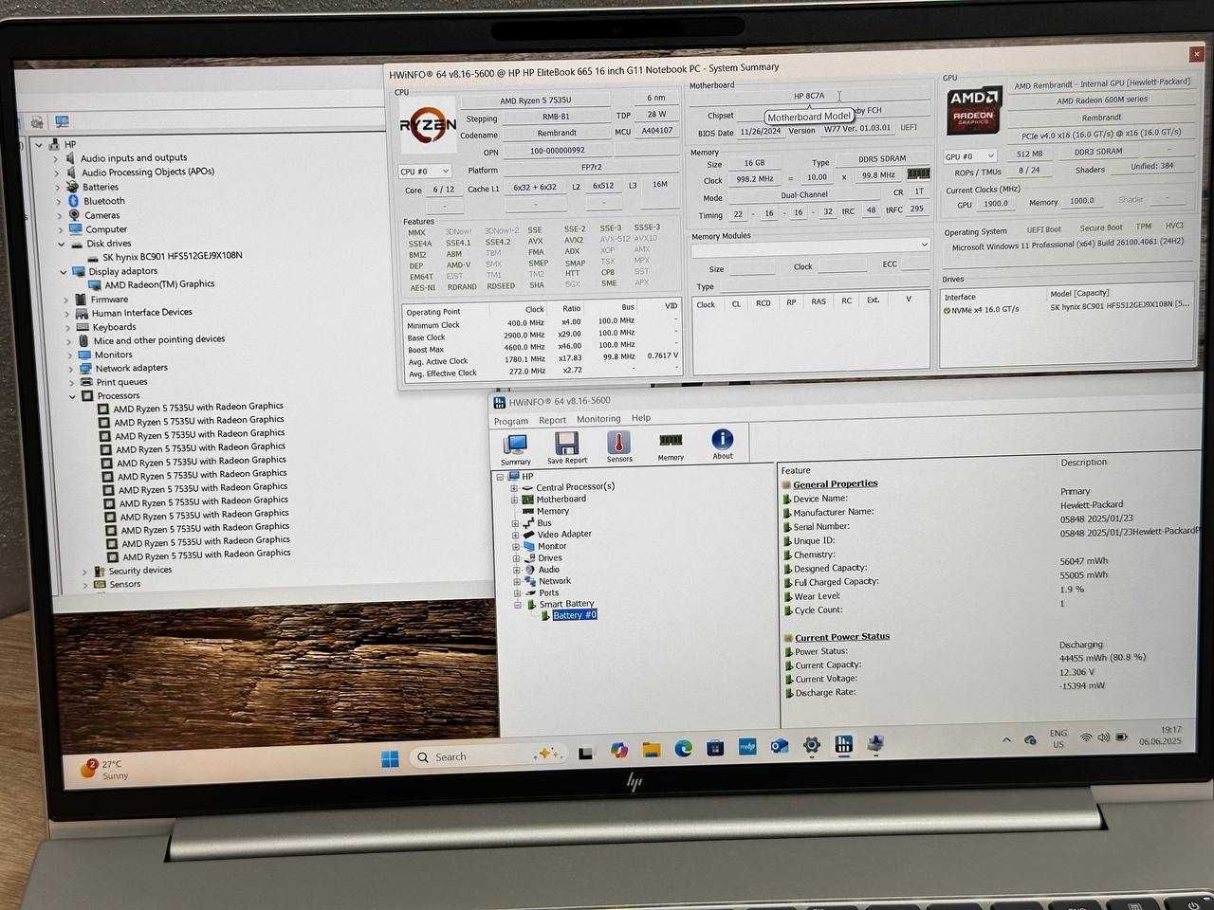Click the Ryzen logo in System Summary
Viewport: 1214px width, 910px height.
click(428, 125)
